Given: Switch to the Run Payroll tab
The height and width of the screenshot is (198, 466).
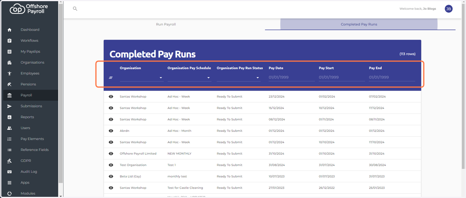Looking at the screenshot, I should (166, 24).
